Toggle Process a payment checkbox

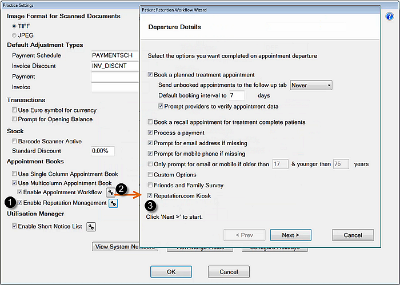pos(150,133)
